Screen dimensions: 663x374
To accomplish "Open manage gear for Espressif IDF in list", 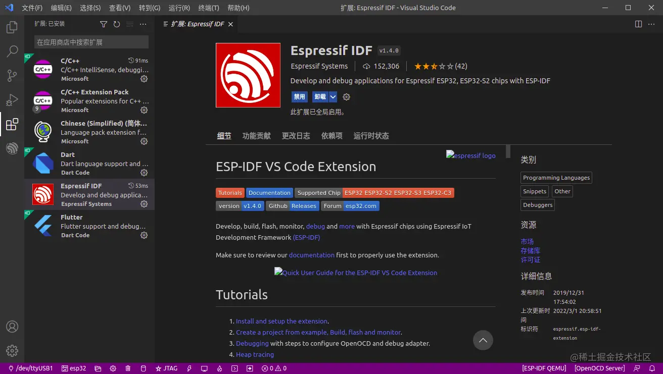I will pyautogui.click(x=144, y=204).
